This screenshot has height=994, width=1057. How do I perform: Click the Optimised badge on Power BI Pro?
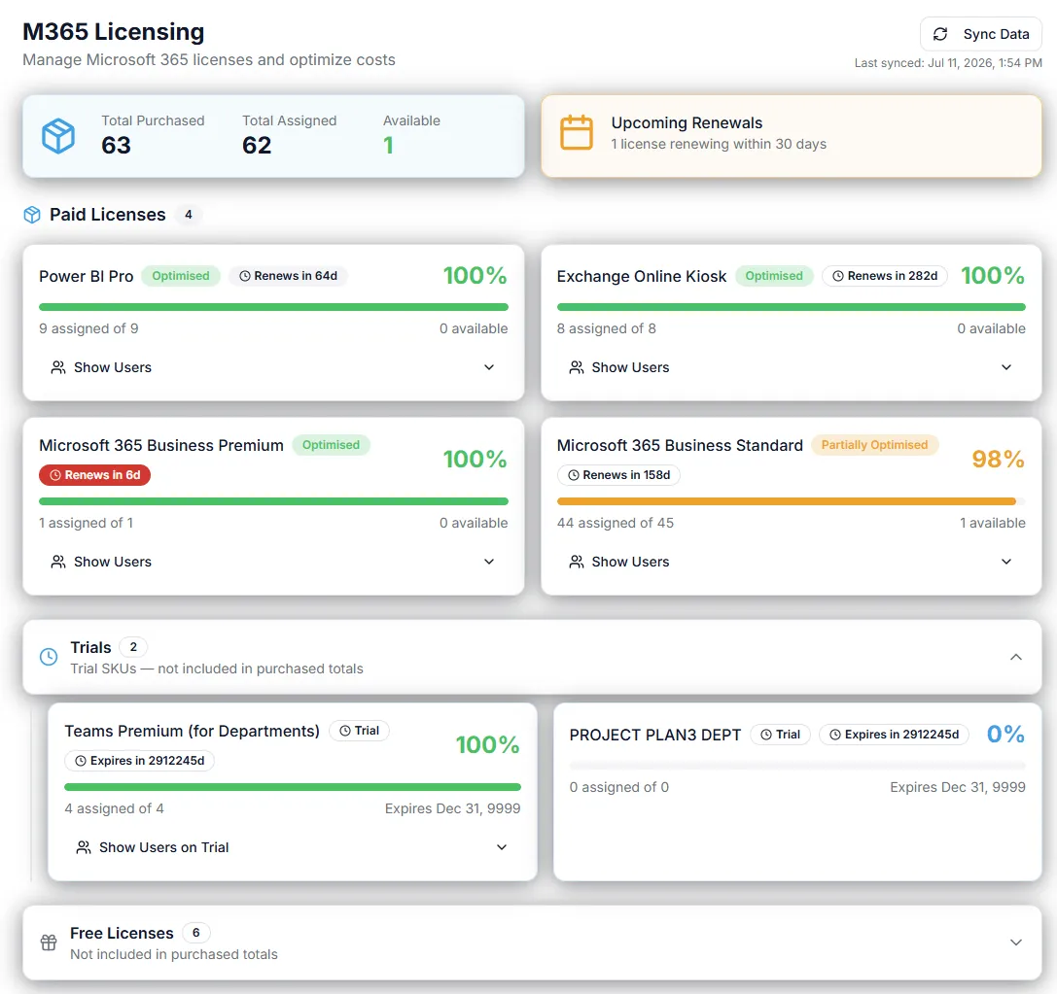pos(181,276)
